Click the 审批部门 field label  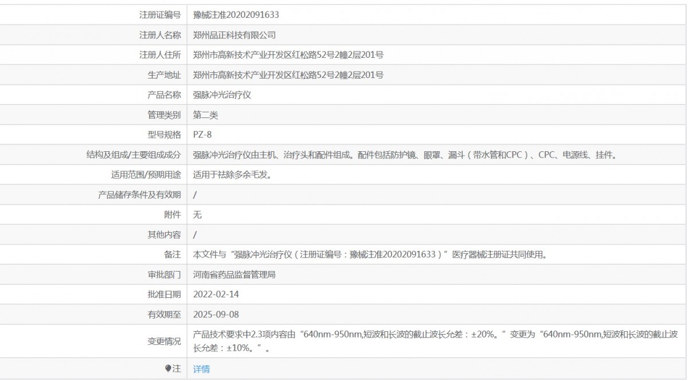[x=164, y=274]
